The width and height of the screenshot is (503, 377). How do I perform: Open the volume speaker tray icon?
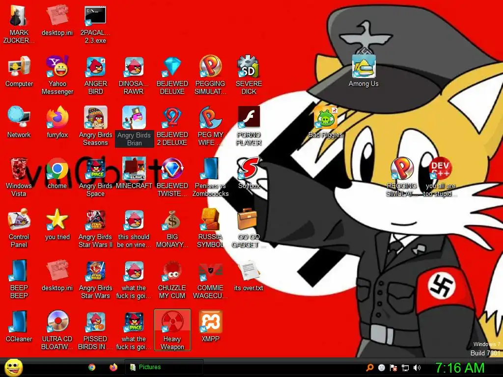click(x=417, y=368)
